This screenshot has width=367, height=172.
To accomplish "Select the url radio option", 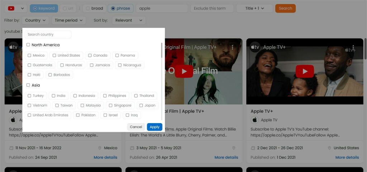I will pyautogui.click(x=68, y=8).
